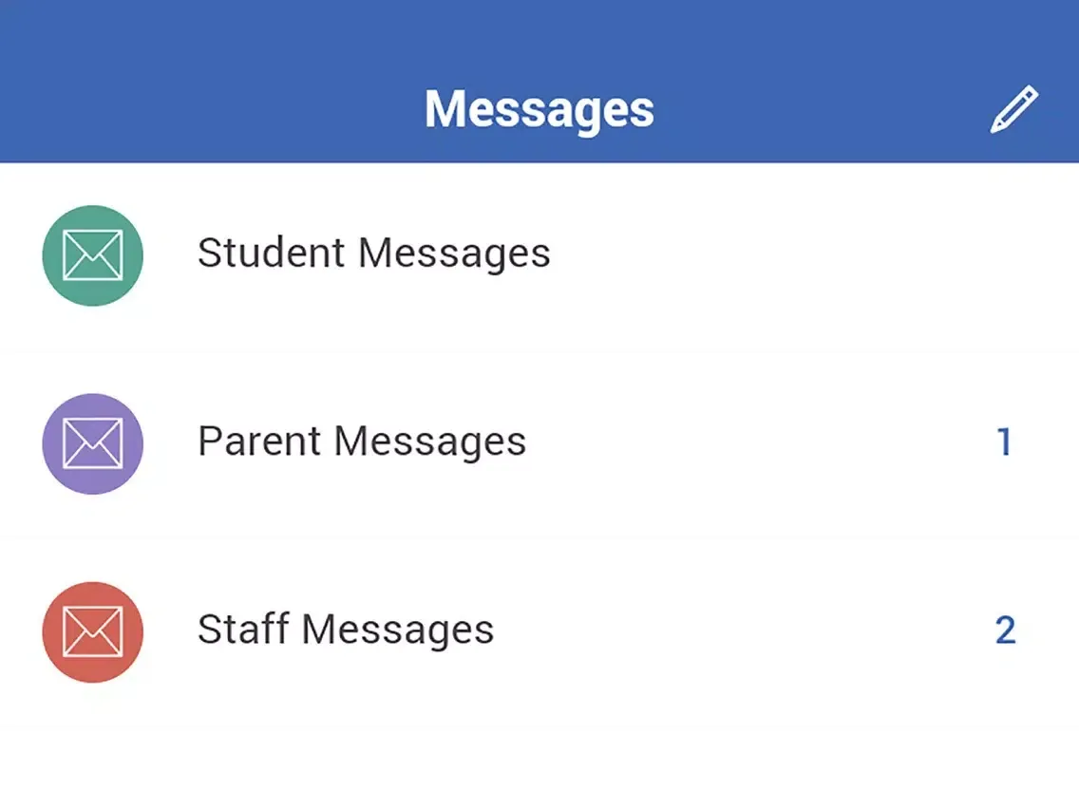Open the Student Messages label
1079x809 pixels.
(373, 254)
